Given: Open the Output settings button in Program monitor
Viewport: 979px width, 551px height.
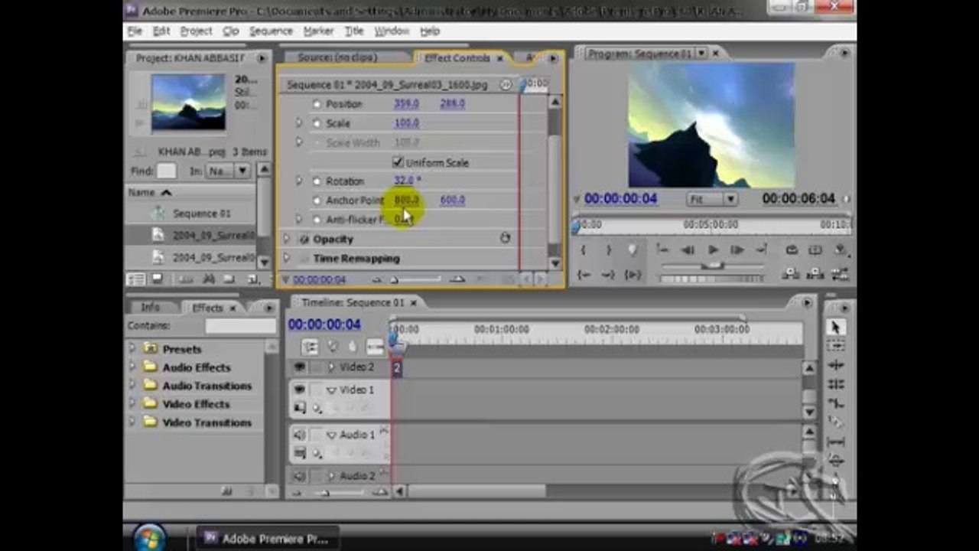Looking at the screenshot, I should pyautogui.click(x=841, y=249).
